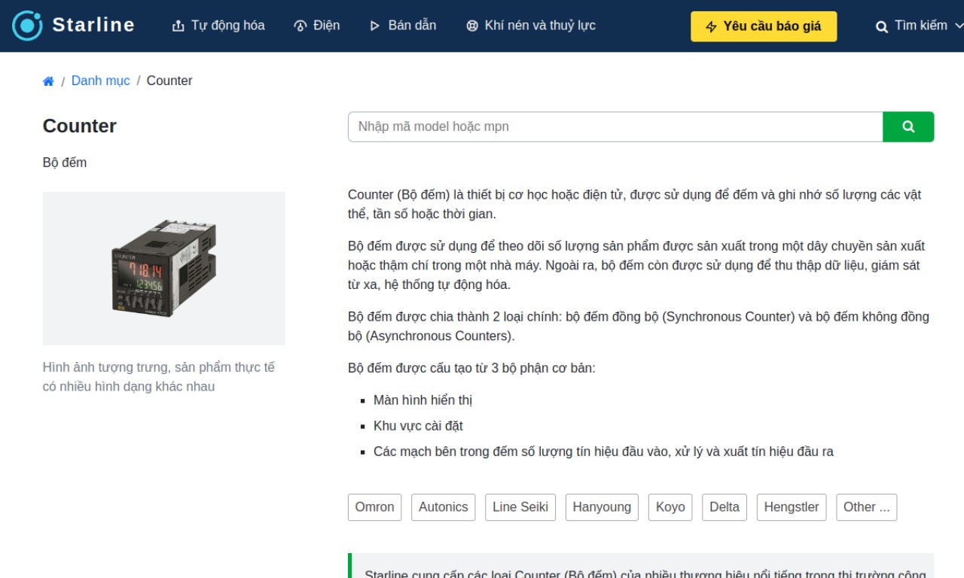Go to Danh mục breadcrumb link
This screenshot has height=578, width=964.
100,81
